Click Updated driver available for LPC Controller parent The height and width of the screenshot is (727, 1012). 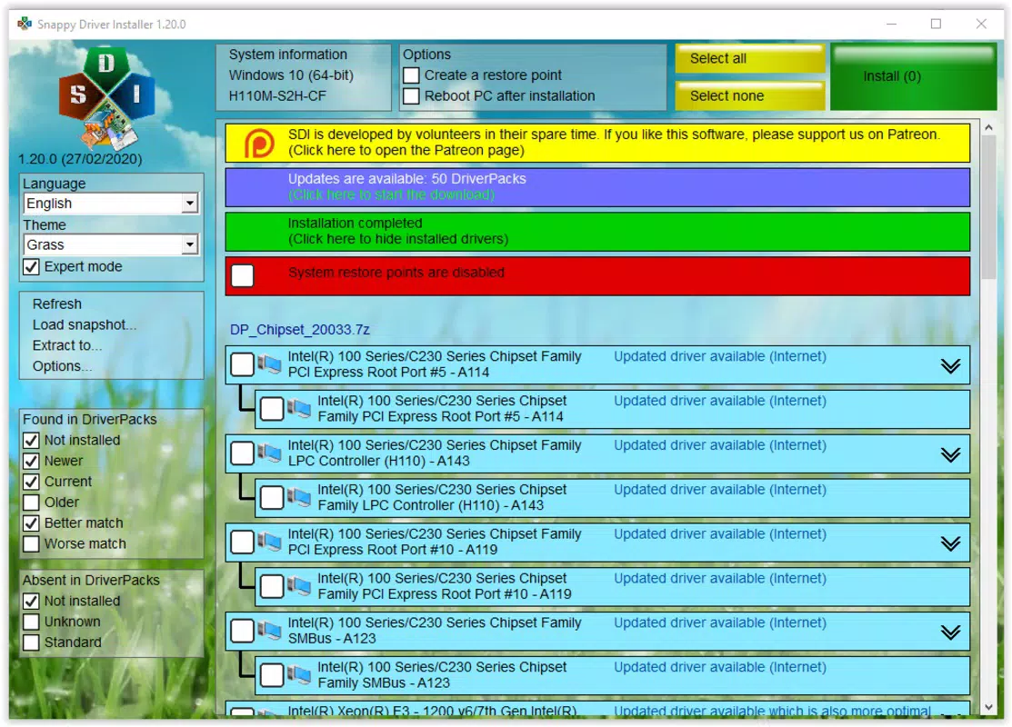tap(719, 445)
